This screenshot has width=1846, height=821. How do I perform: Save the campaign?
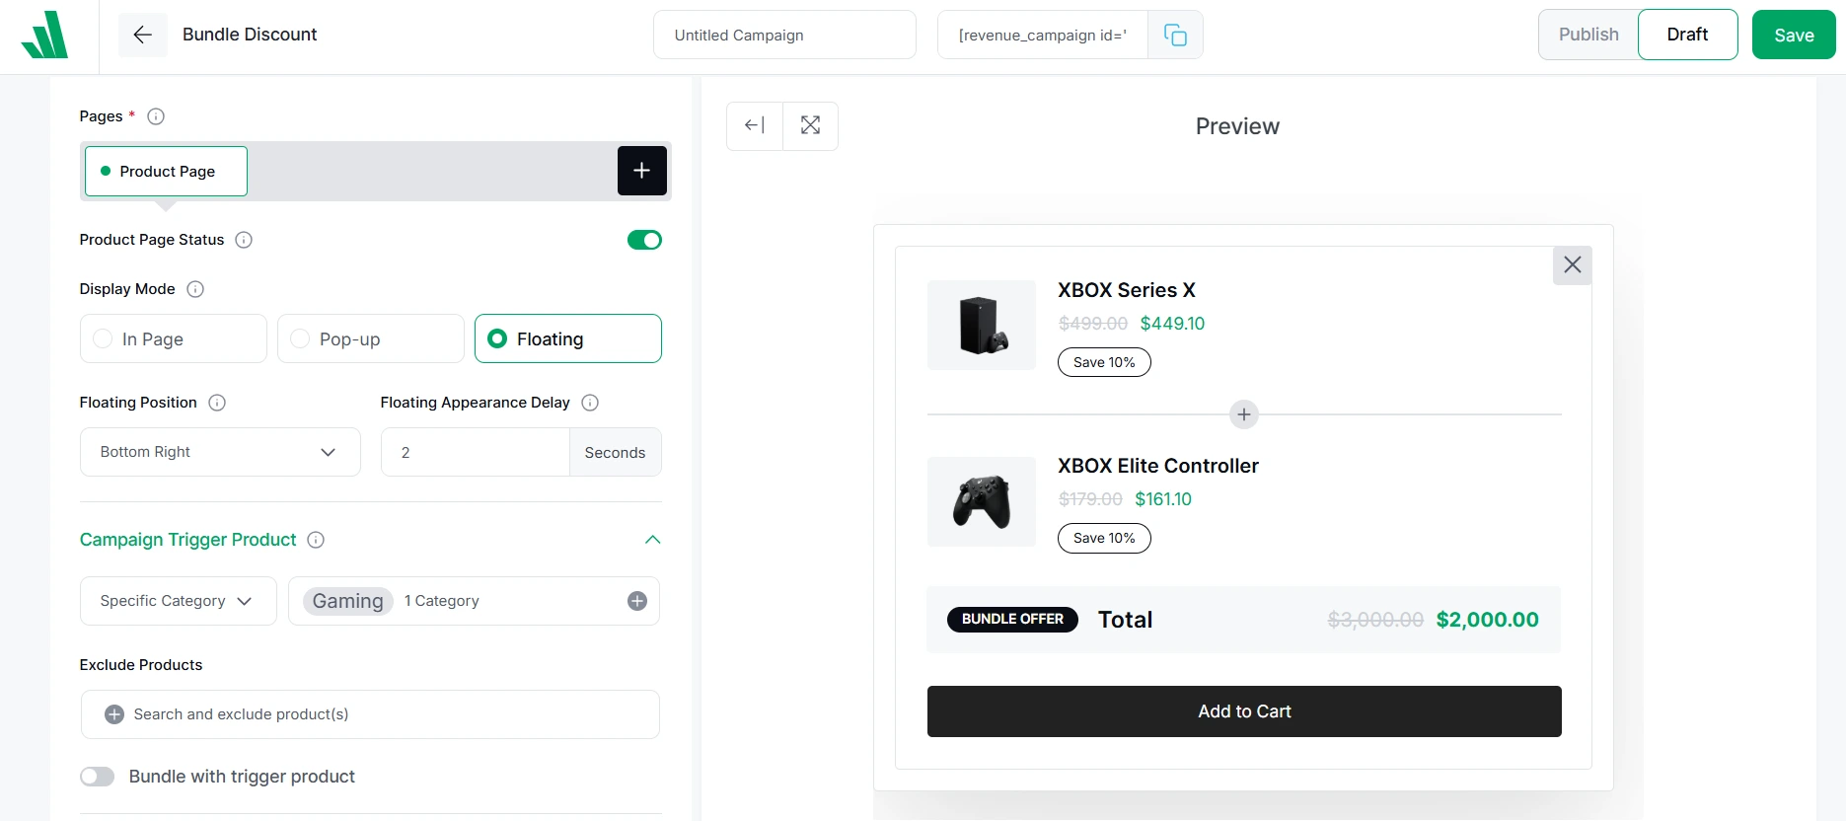1794,35
